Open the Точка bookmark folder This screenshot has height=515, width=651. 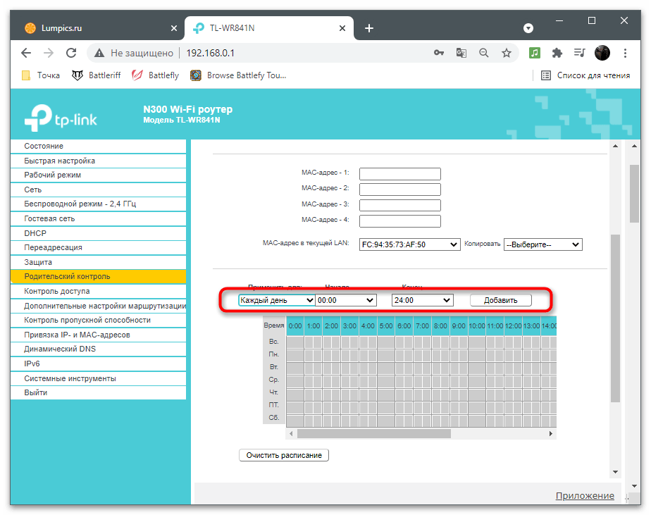click(x=41, y=75)
